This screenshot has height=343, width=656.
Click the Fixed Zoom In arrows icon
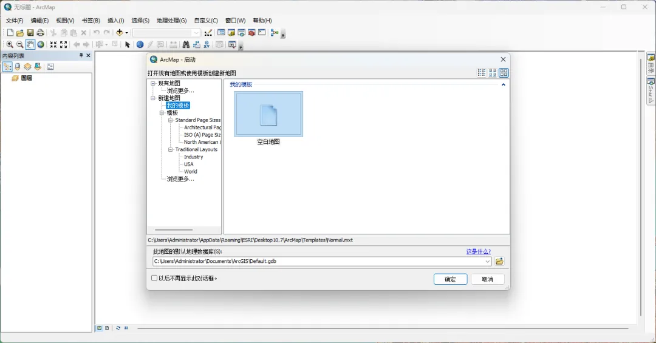point(53,44)
